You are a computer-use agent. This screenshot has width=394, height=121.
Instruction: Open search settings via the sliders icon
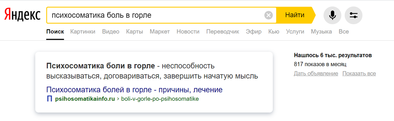pos(353,15)
